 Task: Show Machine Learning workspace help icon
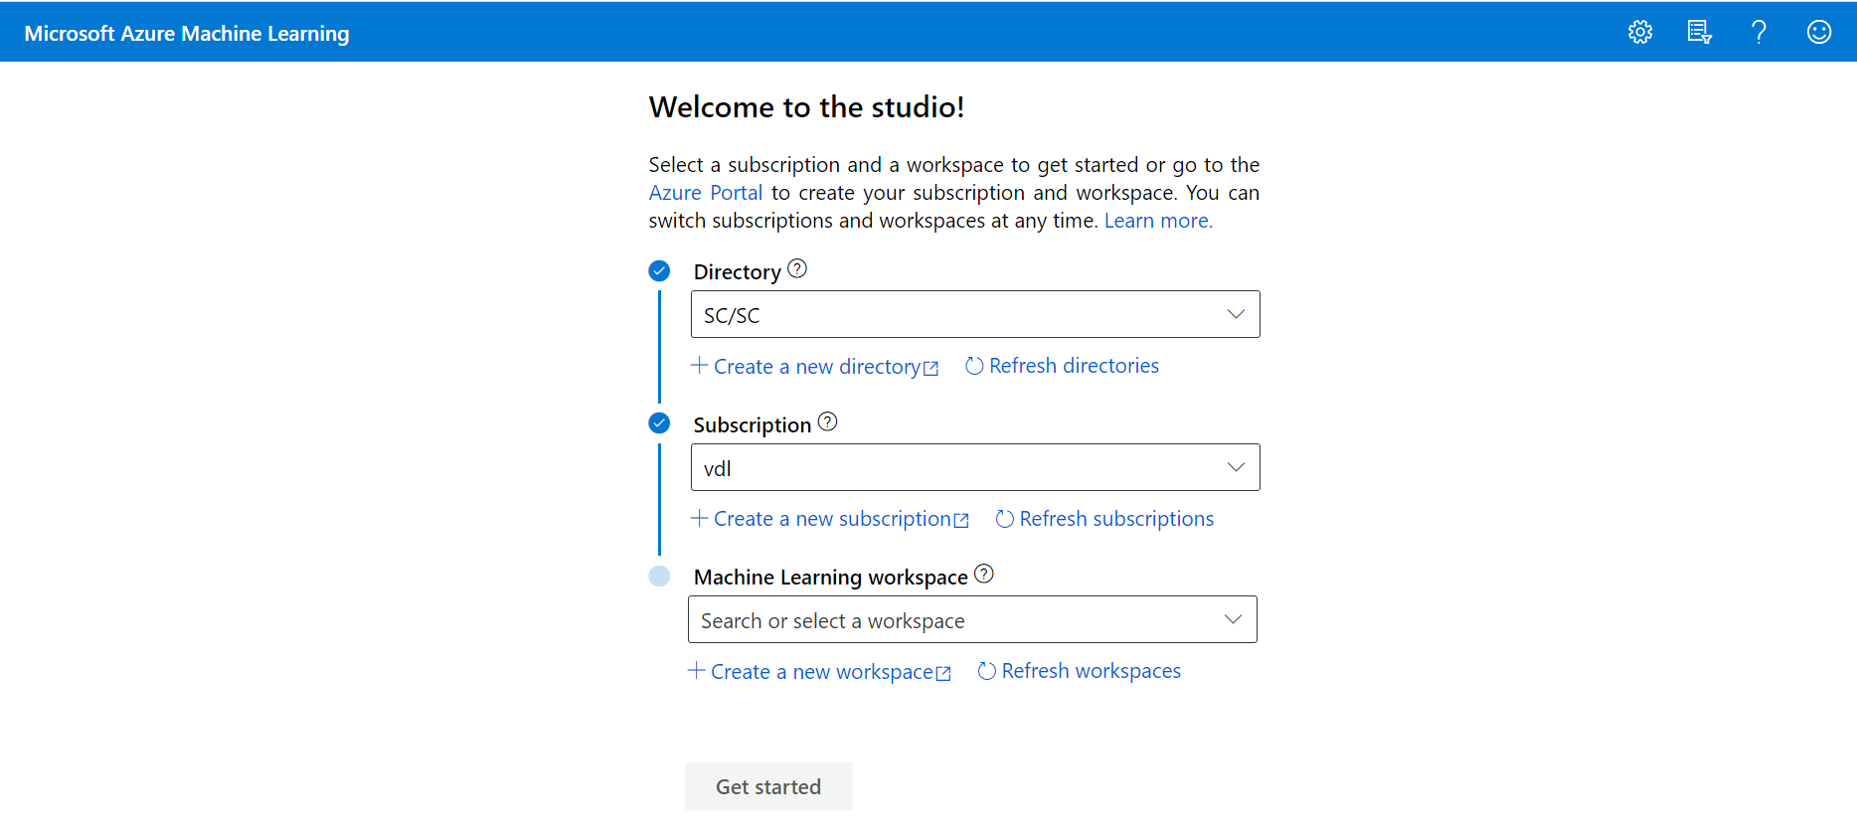coord(984,574)
